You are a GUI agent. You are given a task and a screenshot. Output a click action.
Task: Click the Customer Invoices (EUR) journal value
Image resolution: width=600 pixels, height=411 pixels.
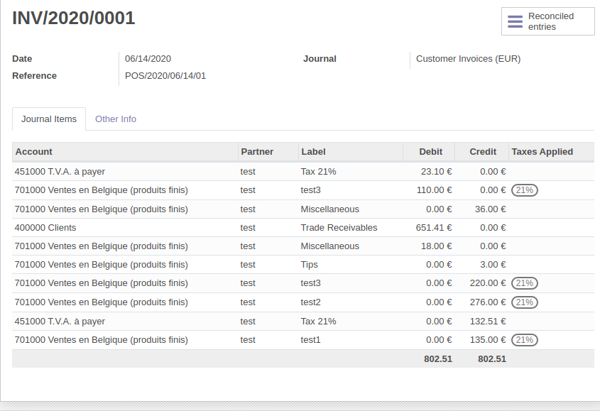(469, 59)
